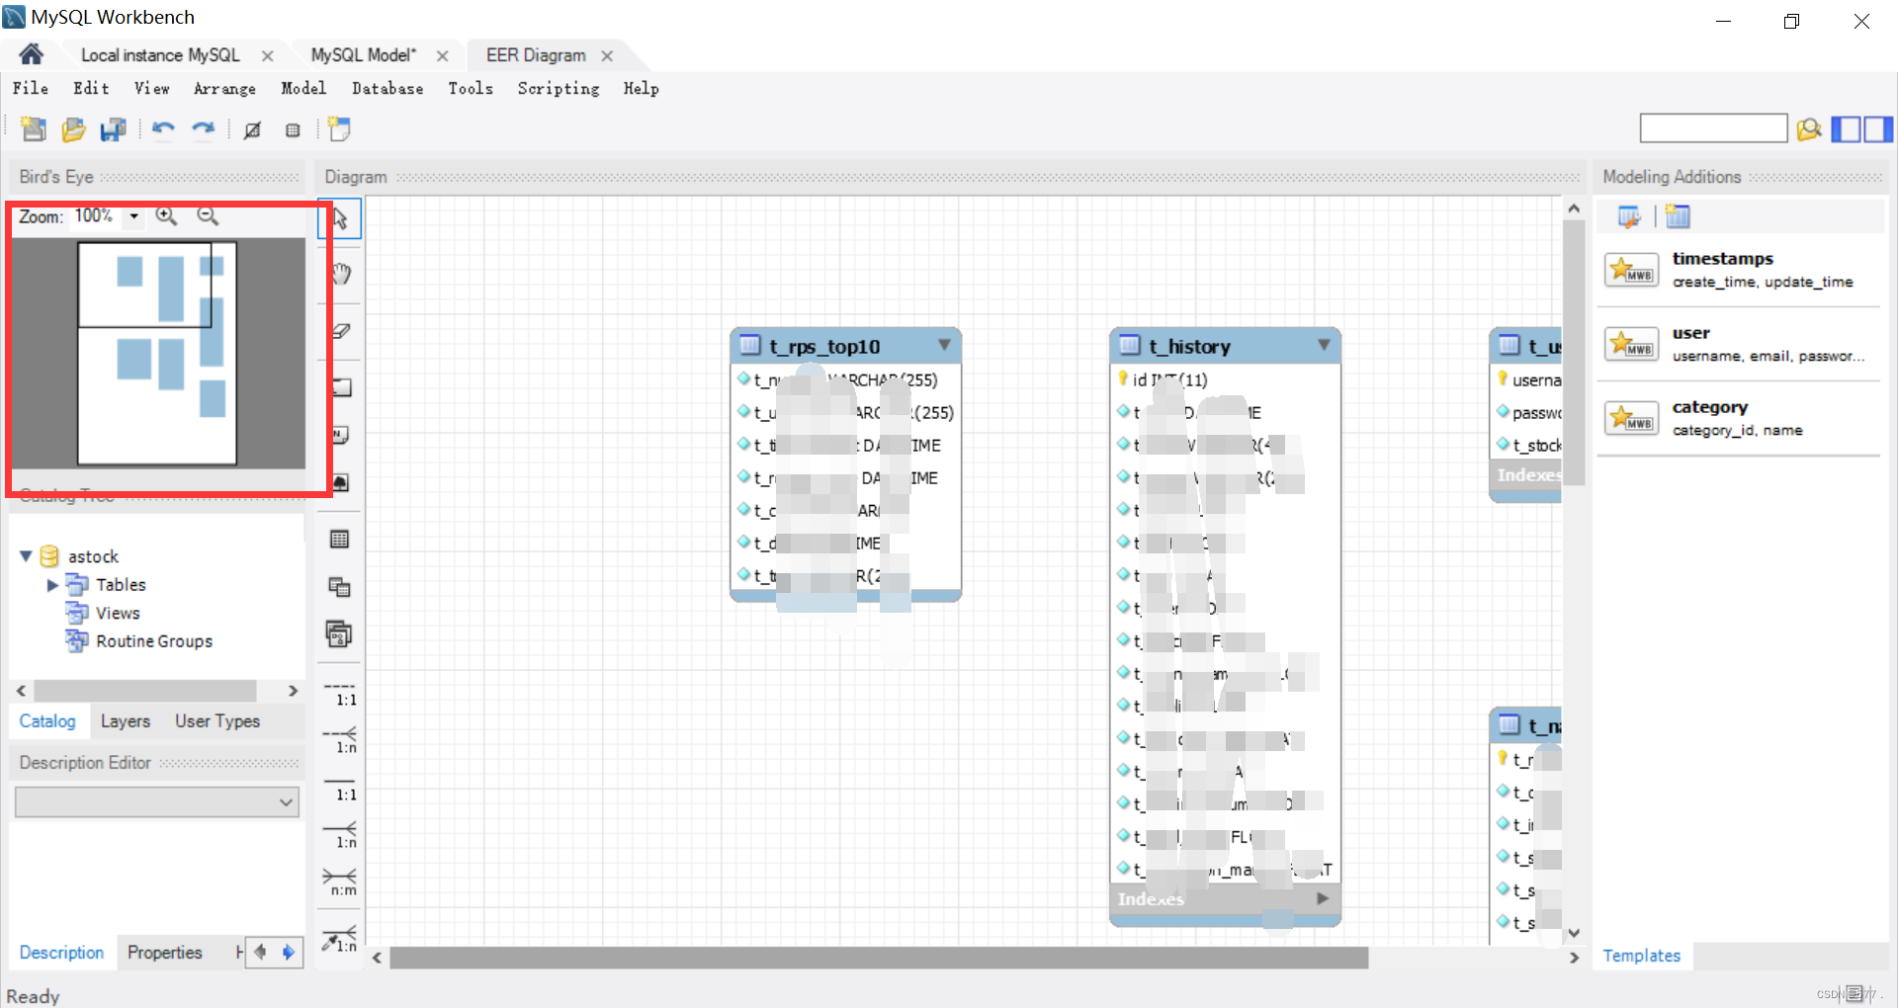1898x1008 pixels.
Task: Click the diagram horizontal scrollbar
Action: click(879, 958)
